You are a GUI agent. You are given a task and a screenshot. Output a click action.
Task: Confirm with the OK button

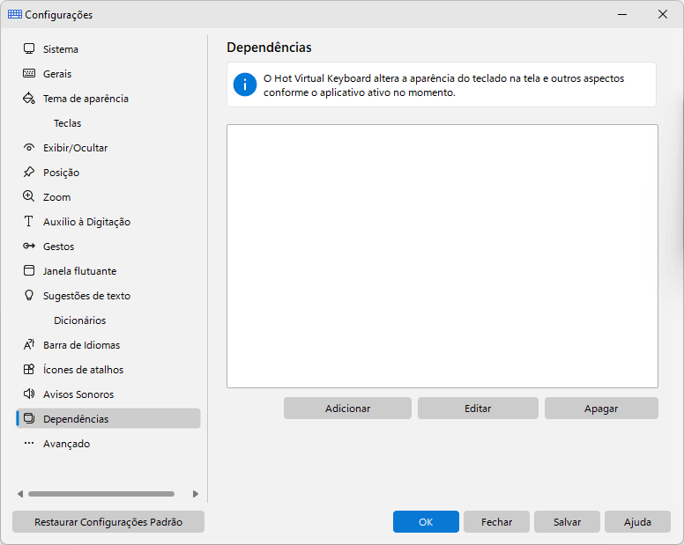point(426,522)
